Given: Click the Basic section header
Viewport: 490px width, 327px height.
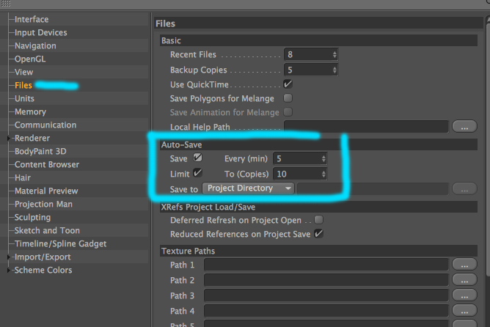Looking at the screenshot, I should (318, 40).
